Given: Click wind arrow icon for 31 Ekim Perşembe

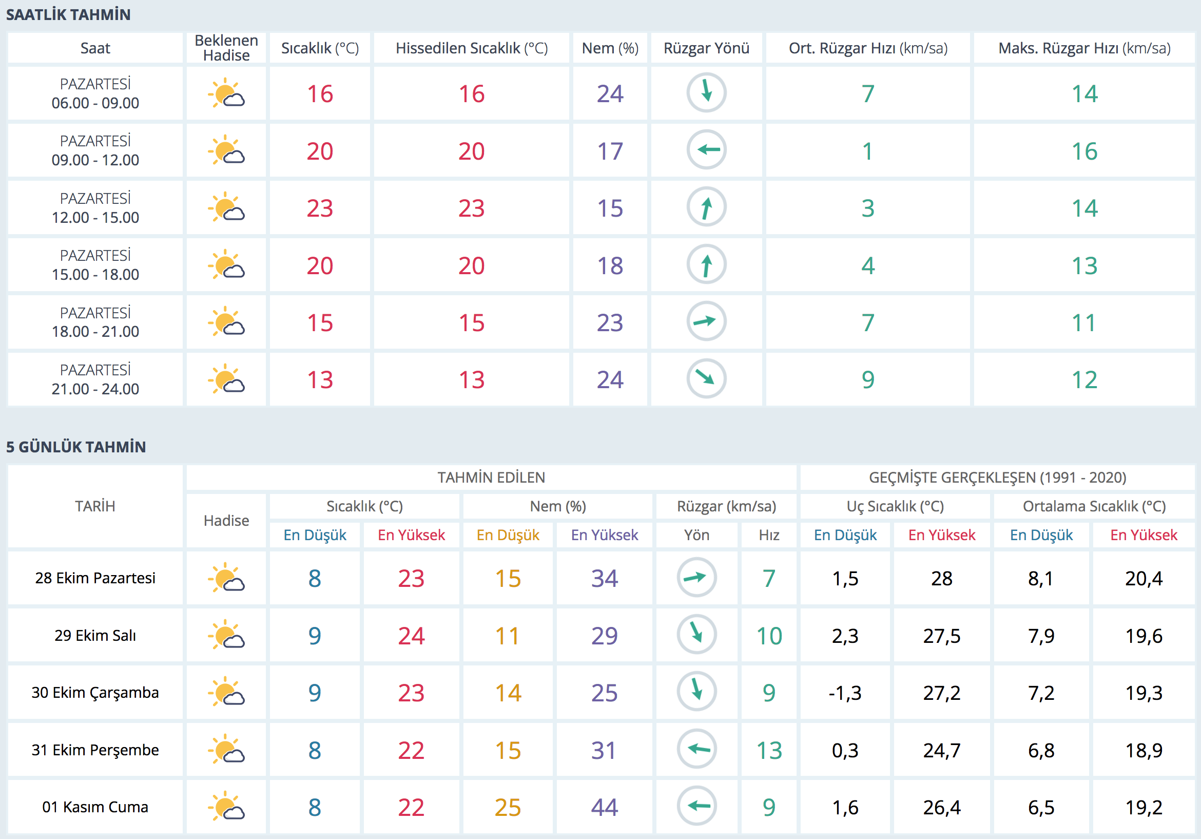Looking at the screenshot, I should [x=696, y=749].
